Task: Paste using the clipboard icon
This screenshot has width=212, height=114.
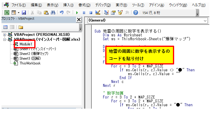Action: coord(46,13)
